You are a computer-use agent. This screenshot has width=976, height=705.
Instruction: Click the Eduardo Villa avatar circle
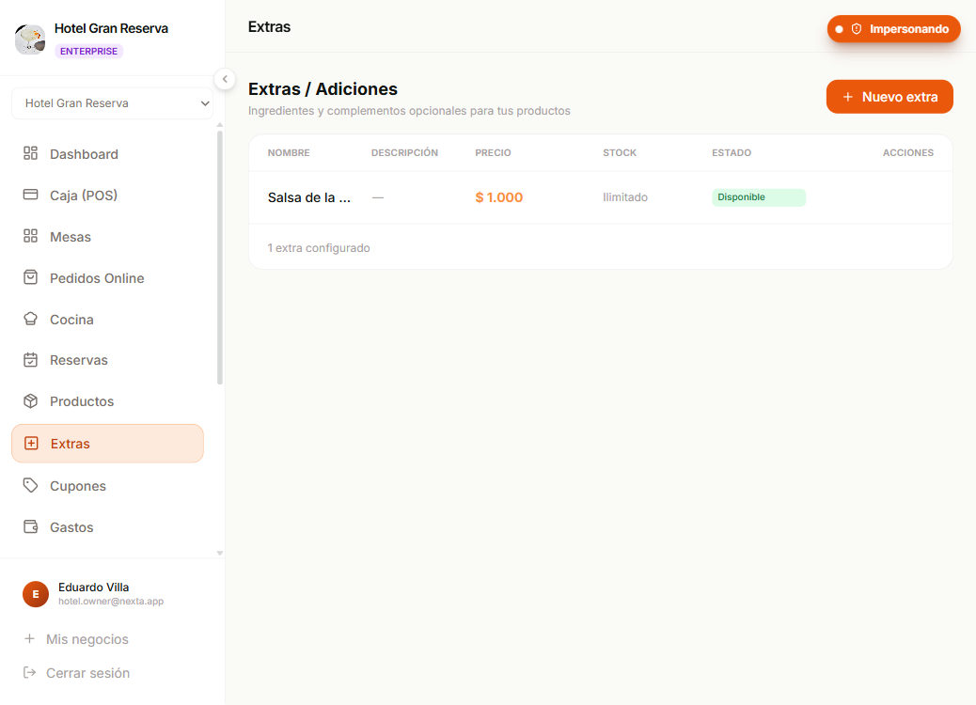click(36, 594)
